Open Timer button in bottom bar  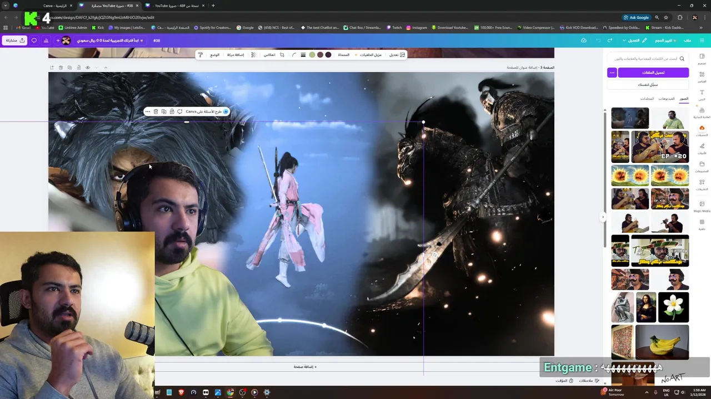(x=564, y=381)
